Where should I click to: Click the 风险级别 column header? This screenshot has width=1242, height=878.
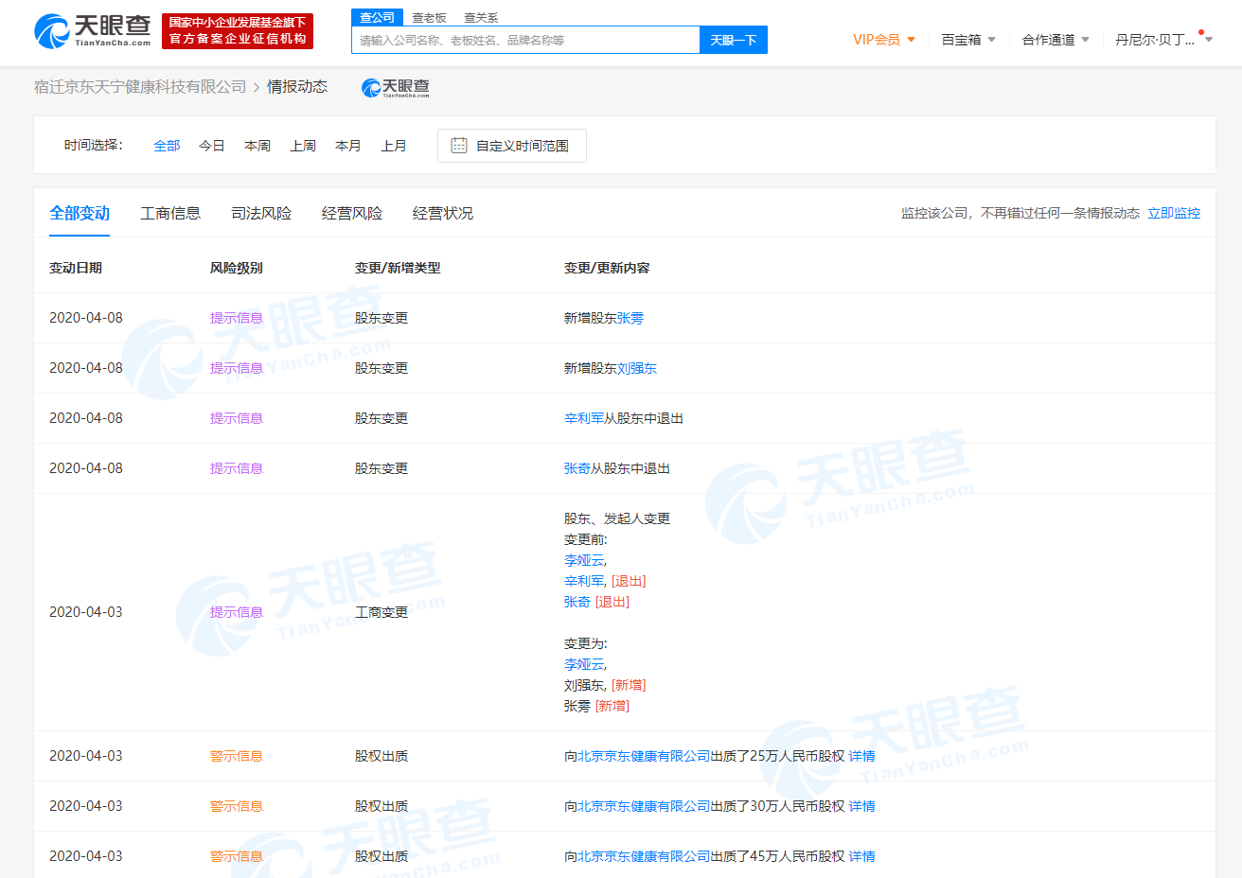click(x=237, y=268)
